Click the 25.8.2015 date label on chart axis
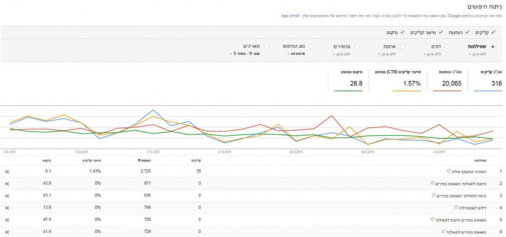The image size is (506, 237). pos(296,152)
